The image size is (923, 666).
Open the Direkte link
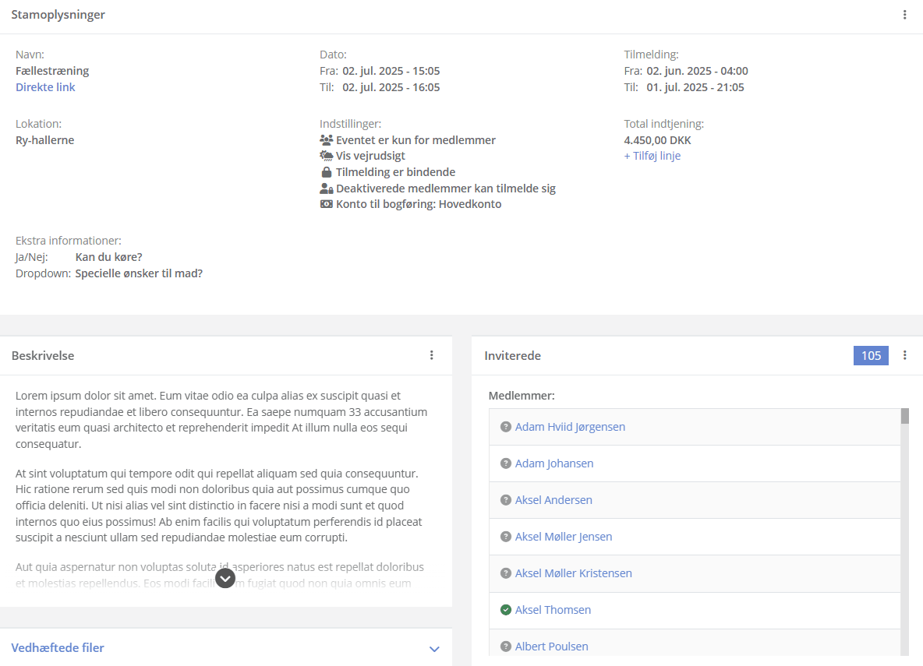[45, 87]
